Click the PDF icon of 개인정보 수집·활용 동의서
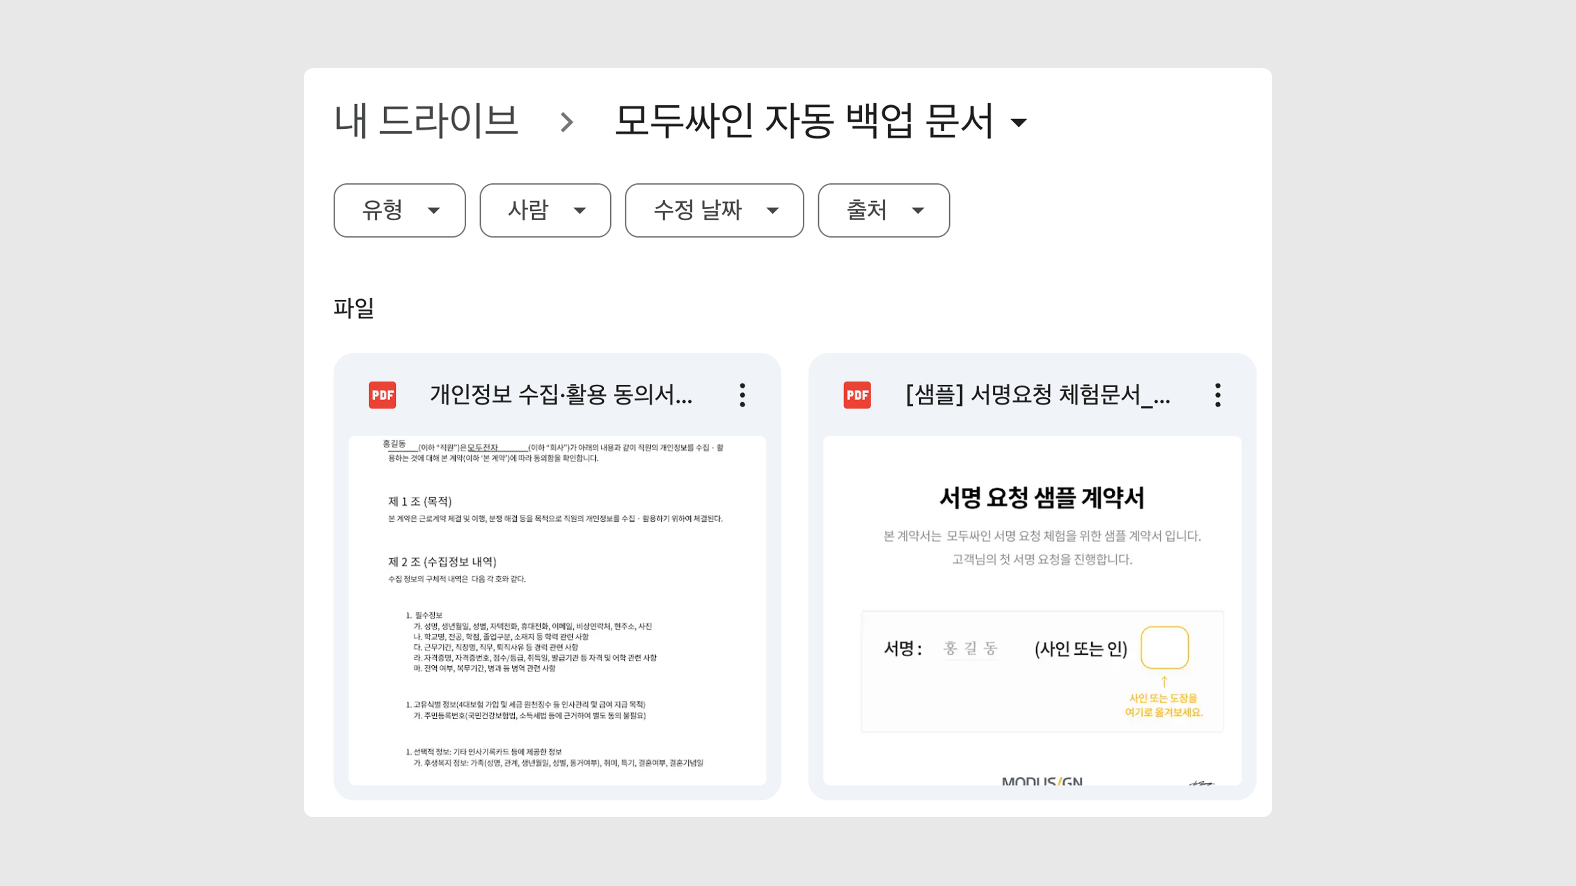This screenshot has width=1576, height=886. pyautogui.click(x=383, y=395)
